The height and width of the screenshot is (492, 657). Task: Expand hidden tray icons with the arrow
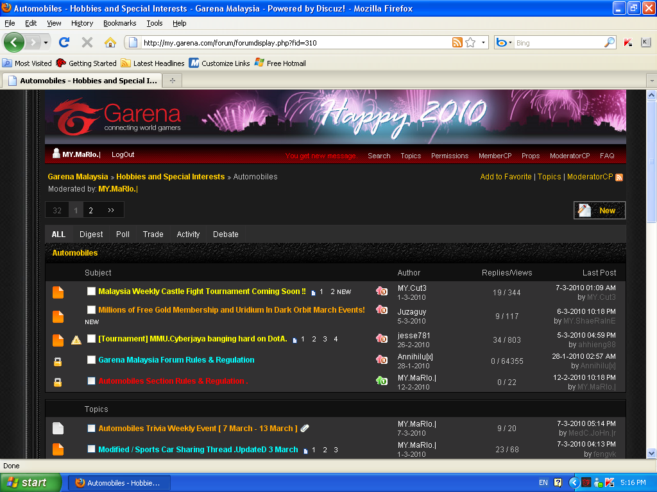[x=574, y=483]
